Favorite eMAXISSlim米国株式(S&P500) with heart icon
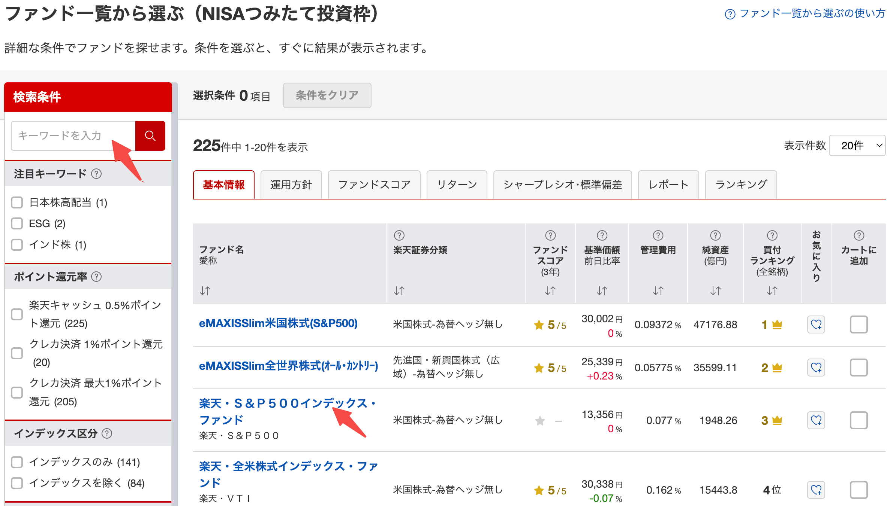 (816, 324)
